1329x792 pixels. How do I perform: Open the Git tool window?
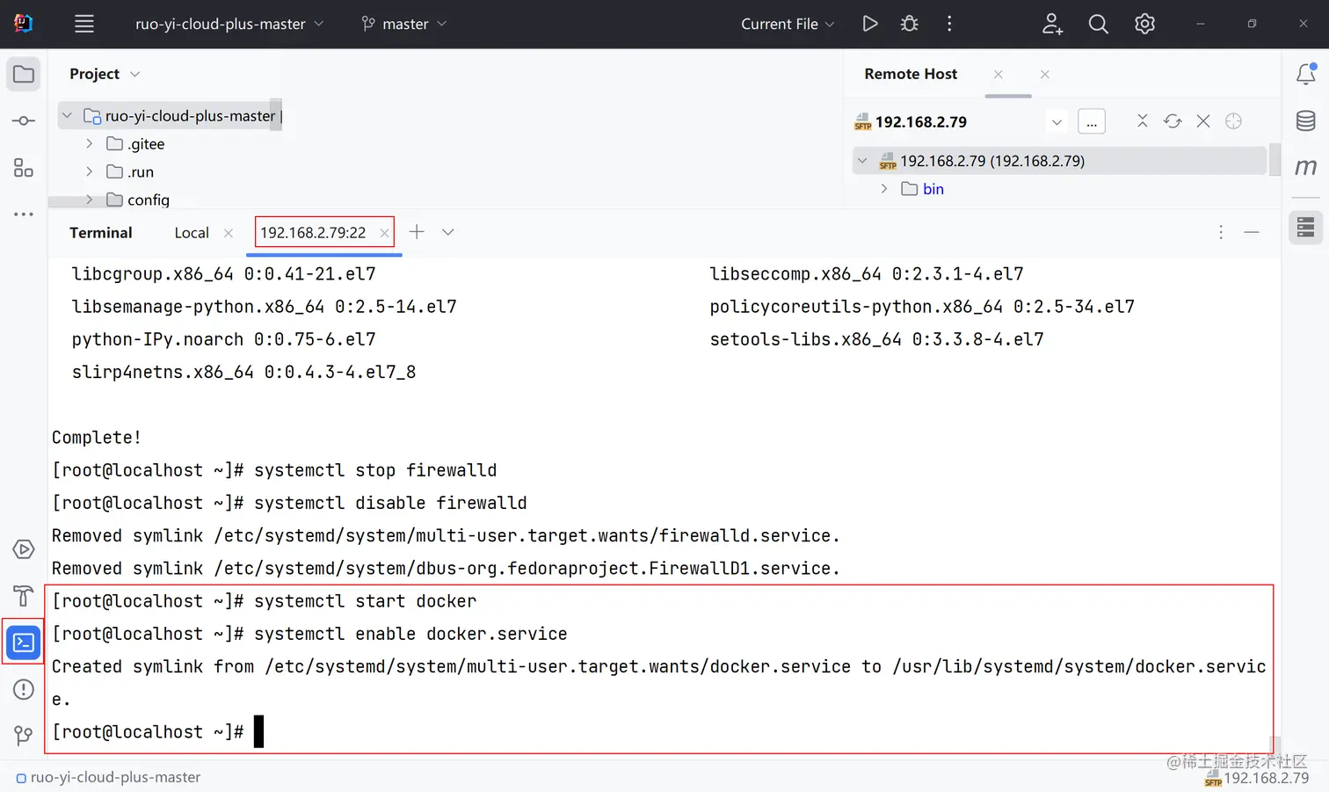pyautogui.click(x=24, y=735)
